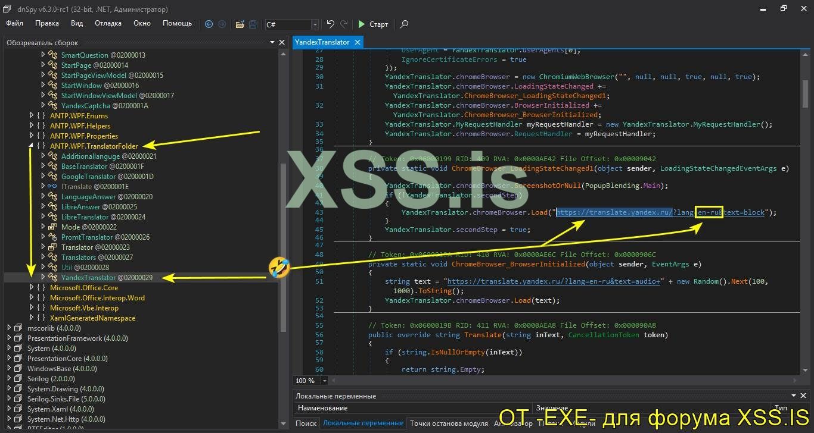Click the class icon beside SmartQuestion

coord(52,55)
